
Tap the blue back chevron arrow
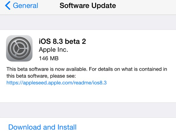coord(8,5)
